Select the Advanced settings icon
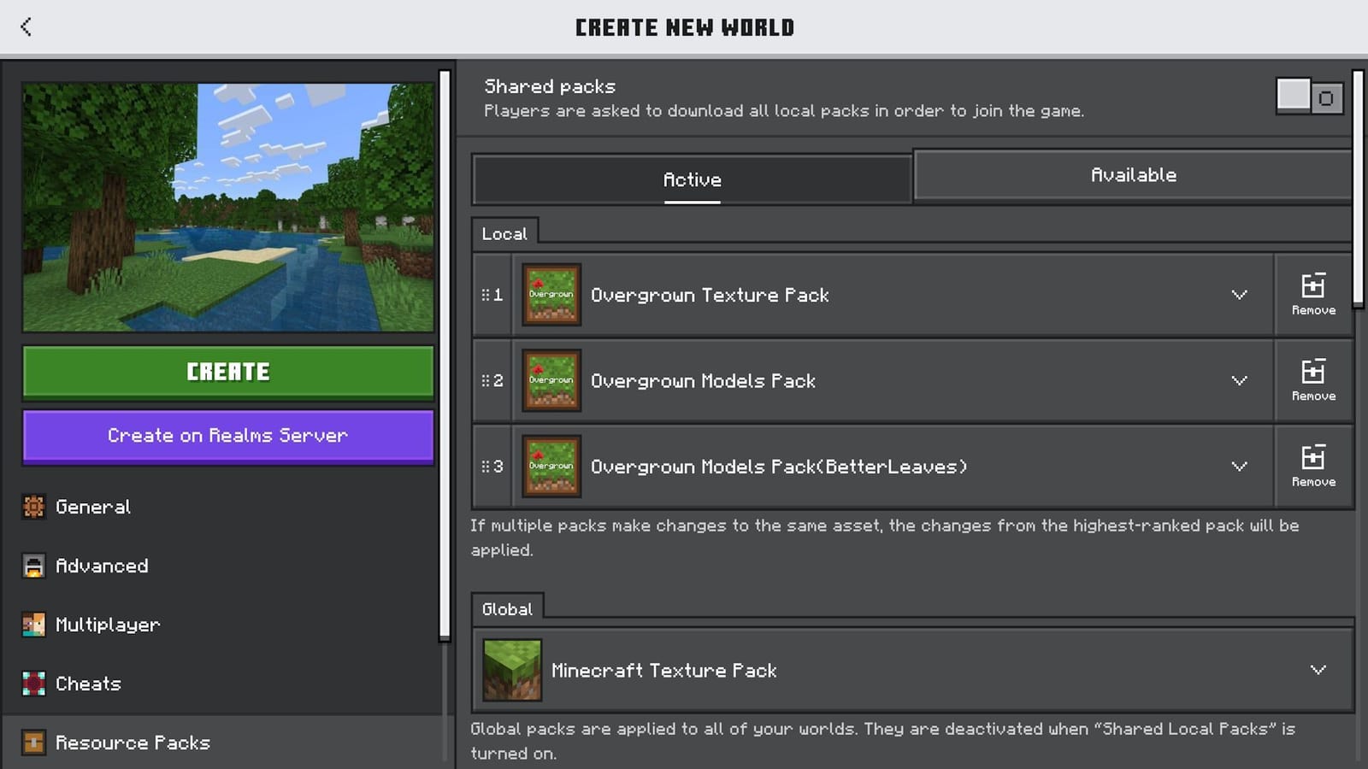Viewport: 1368px width, 769px height. 32,566
